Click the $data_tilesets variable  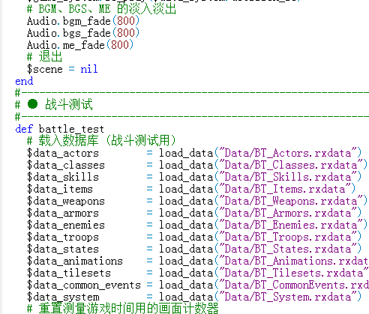69,273
